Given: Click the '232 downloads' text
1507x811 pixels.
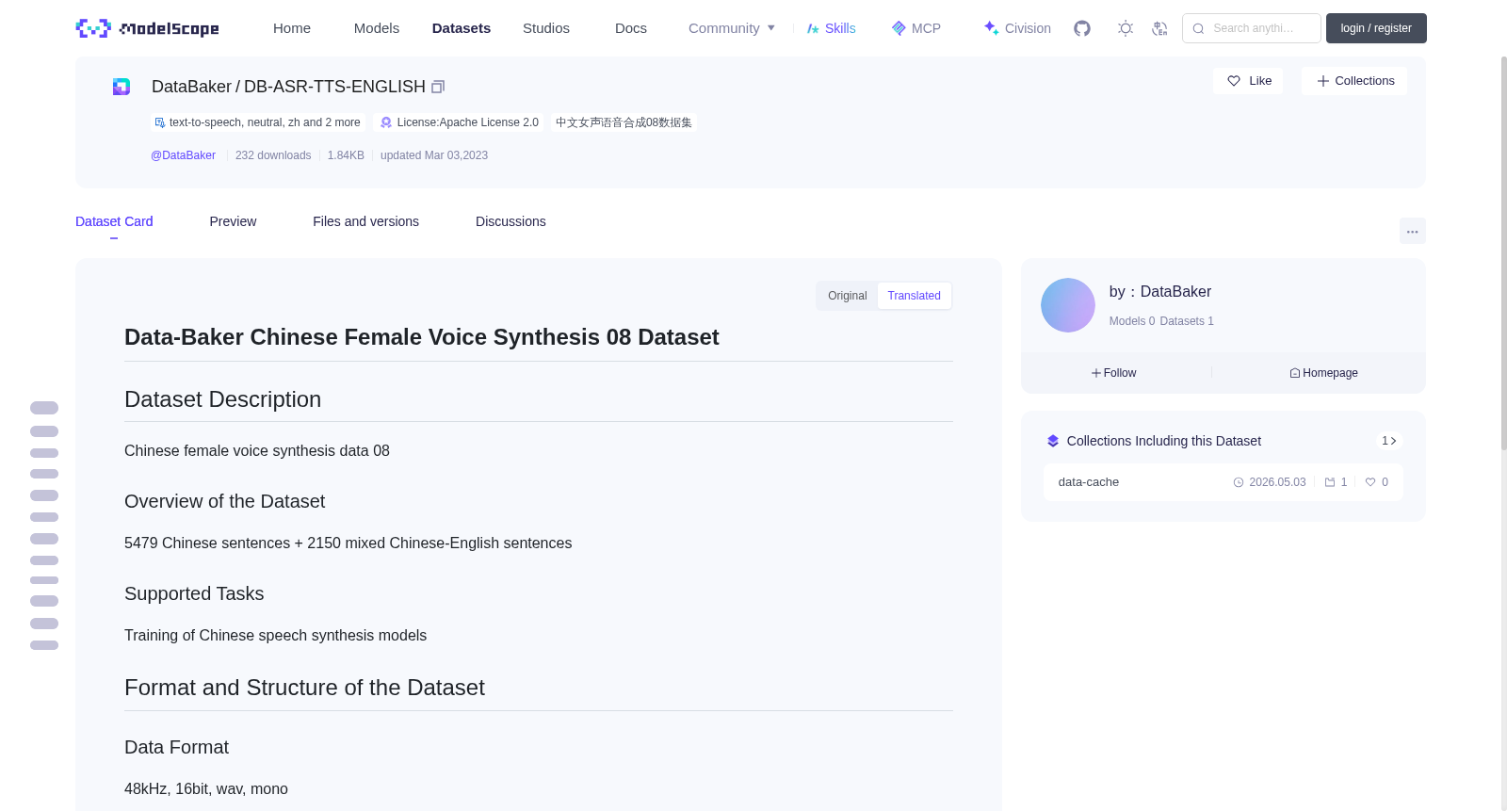Looking at the screenshot, I should (x=273, y=155).
